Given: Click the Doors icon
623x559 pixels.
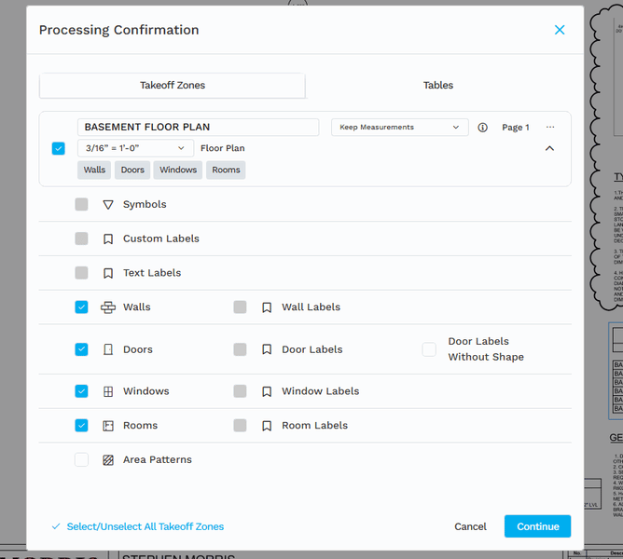Looking at the screenshot, I should pos(108,349).
